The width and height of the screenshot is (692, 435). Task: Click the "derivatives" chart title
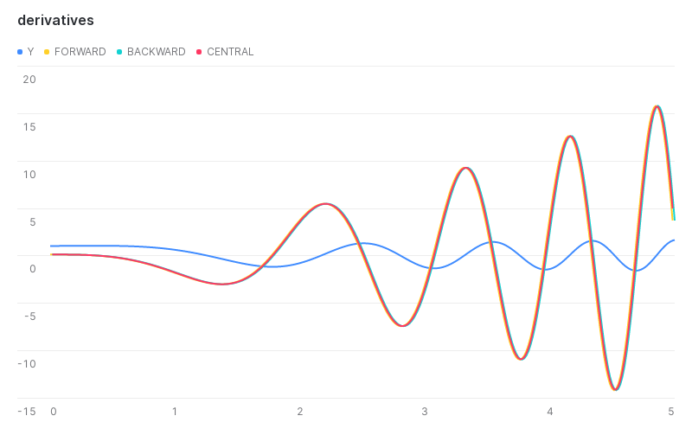[55, 20]
